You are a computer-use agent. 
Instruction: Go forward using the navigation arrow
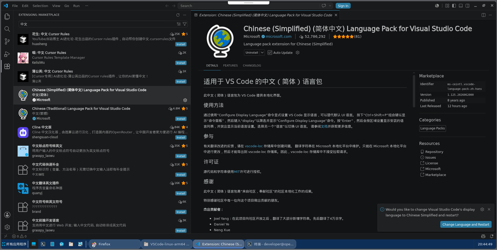coord(174,6)
